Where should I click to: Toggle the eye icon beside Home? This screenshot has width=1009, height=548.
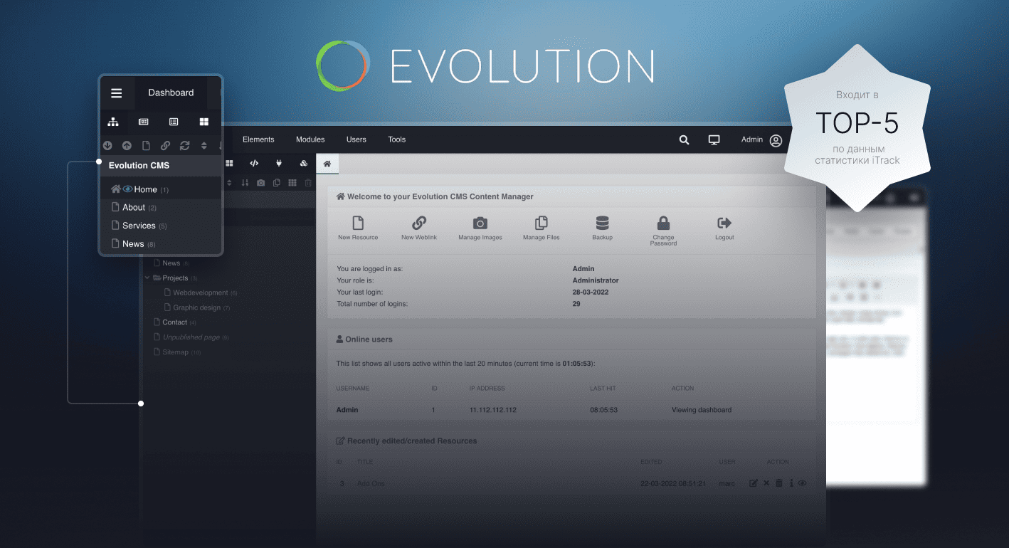(128, 189)
